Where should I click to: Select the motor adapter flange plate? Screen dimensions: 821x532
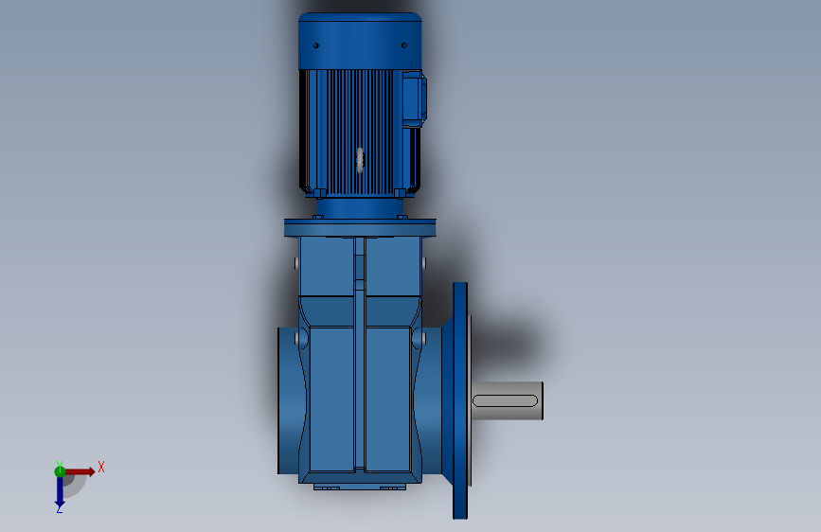coord(360,228)
